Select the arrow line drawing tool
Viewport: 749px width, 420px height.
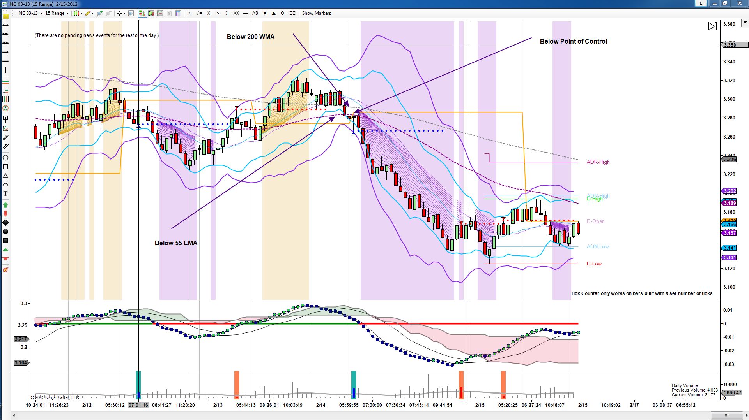[5, 52]
